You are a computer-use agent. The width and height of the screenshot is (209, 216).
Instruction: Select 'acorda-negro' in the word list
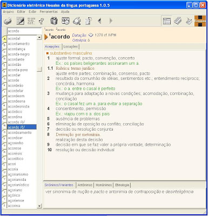pos(19,54)
